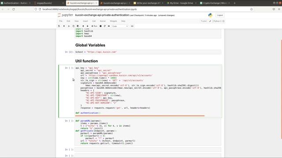Insert a cell below with the plus icon
This screenshot has width=282, height=158.
tap(64, 26)
